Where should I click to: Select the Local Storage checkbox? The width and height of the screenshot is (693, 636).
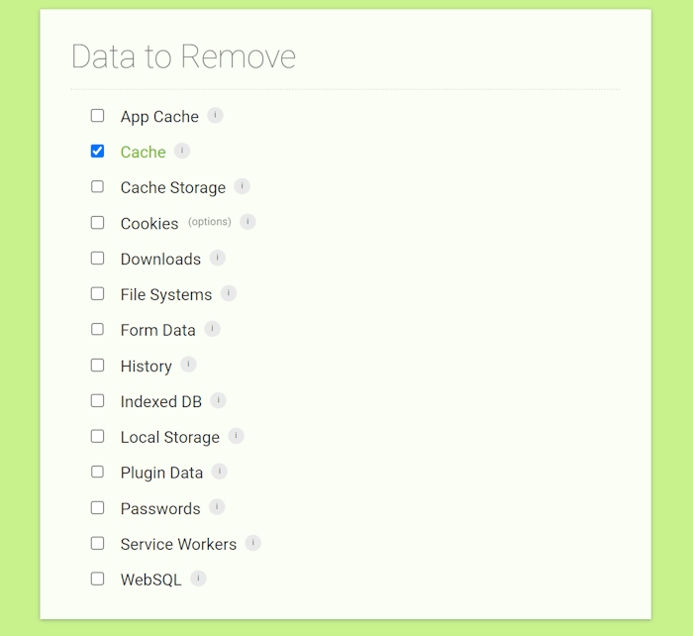[97, 437]
